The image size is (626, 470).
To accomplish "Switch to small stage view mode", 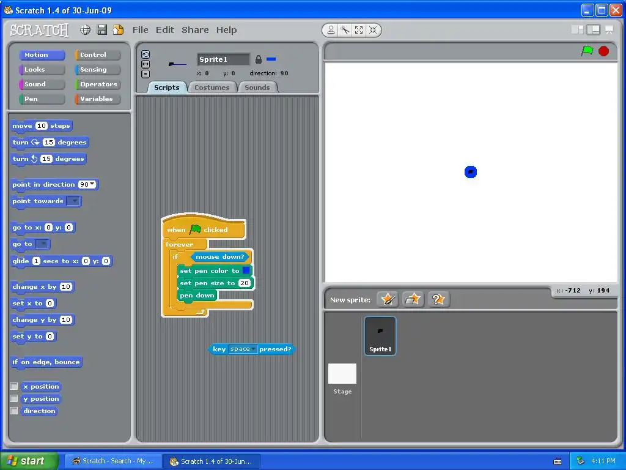I will tap(577, 29).
